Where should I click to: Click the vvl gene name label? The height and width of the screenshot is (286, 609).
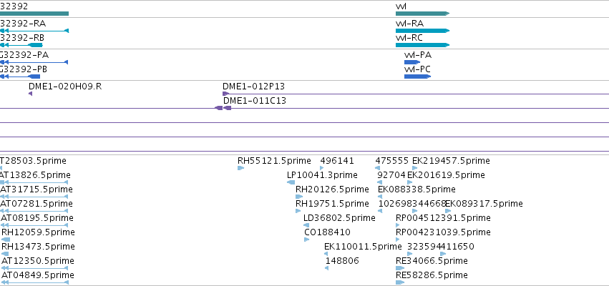pos(401,6)
